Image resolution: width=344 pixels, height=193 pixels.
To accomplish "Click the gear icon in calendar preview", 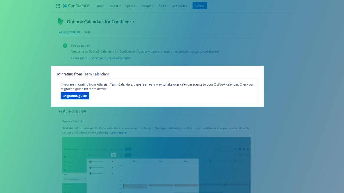I will 113,155.
